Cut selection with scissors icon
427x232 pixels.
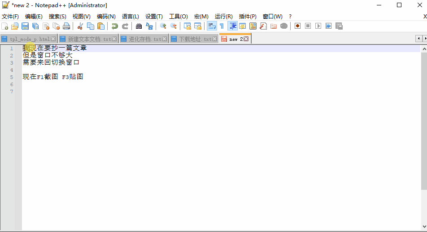[x=80, y=26]
